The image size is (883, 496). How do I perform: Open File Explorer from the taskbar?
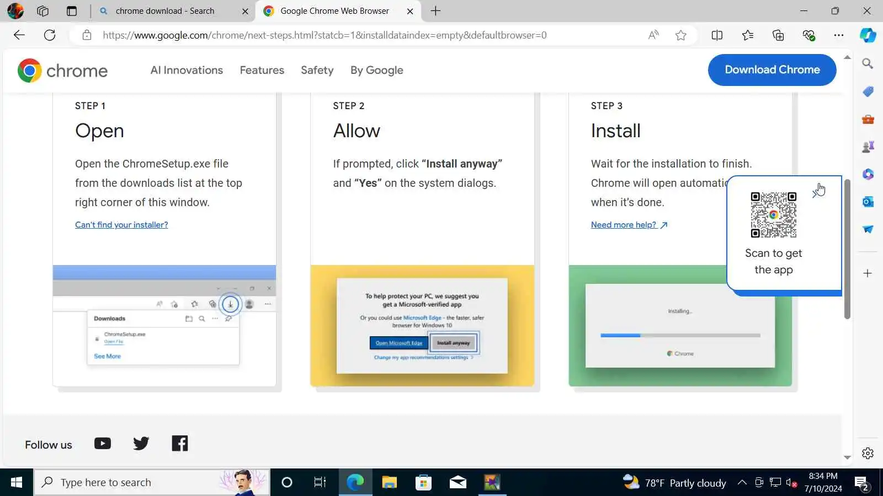(x=390, y=483)
